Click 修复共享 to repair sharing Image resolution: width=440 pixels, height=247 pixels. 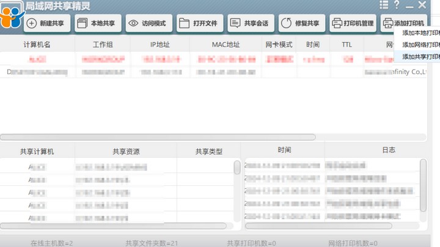[302, 23]
